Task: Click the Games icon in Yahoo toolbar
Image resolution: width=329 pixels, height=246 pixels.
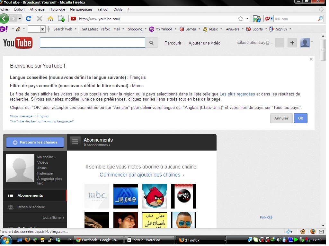Action: (182, 29)
